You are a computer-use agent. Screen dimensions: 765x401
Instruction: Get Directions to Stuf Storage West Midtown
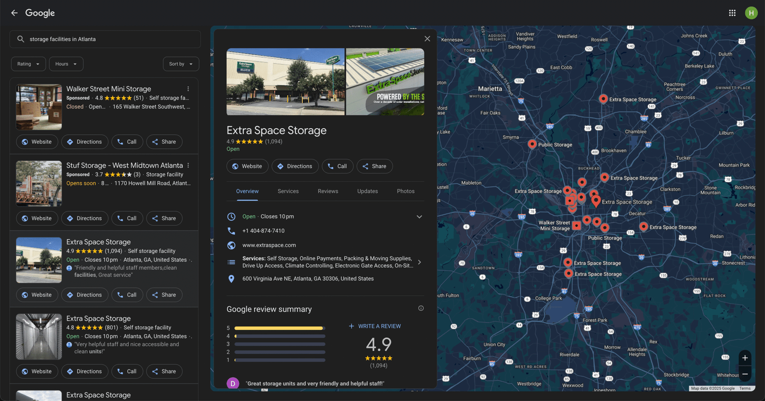(x=84, y=218)
